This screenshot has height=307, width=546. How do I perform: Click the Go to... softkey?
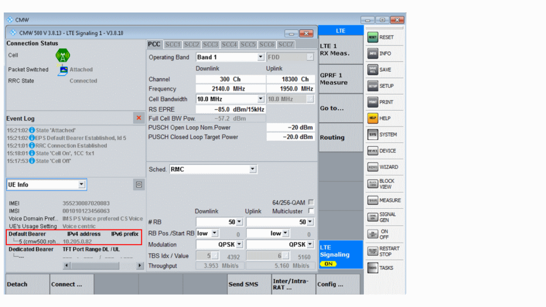click(340, 108)
